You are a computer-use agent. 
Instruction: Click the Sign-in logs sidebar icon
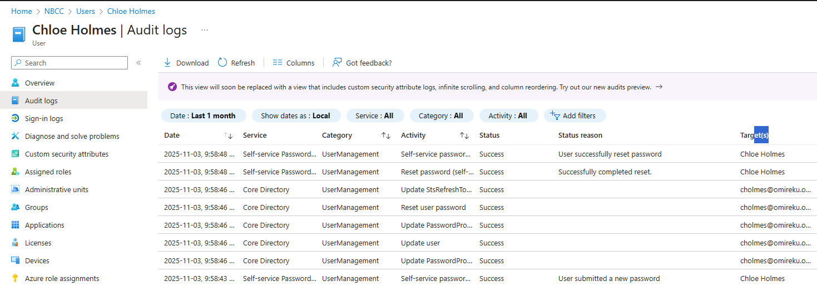[15, 118]
